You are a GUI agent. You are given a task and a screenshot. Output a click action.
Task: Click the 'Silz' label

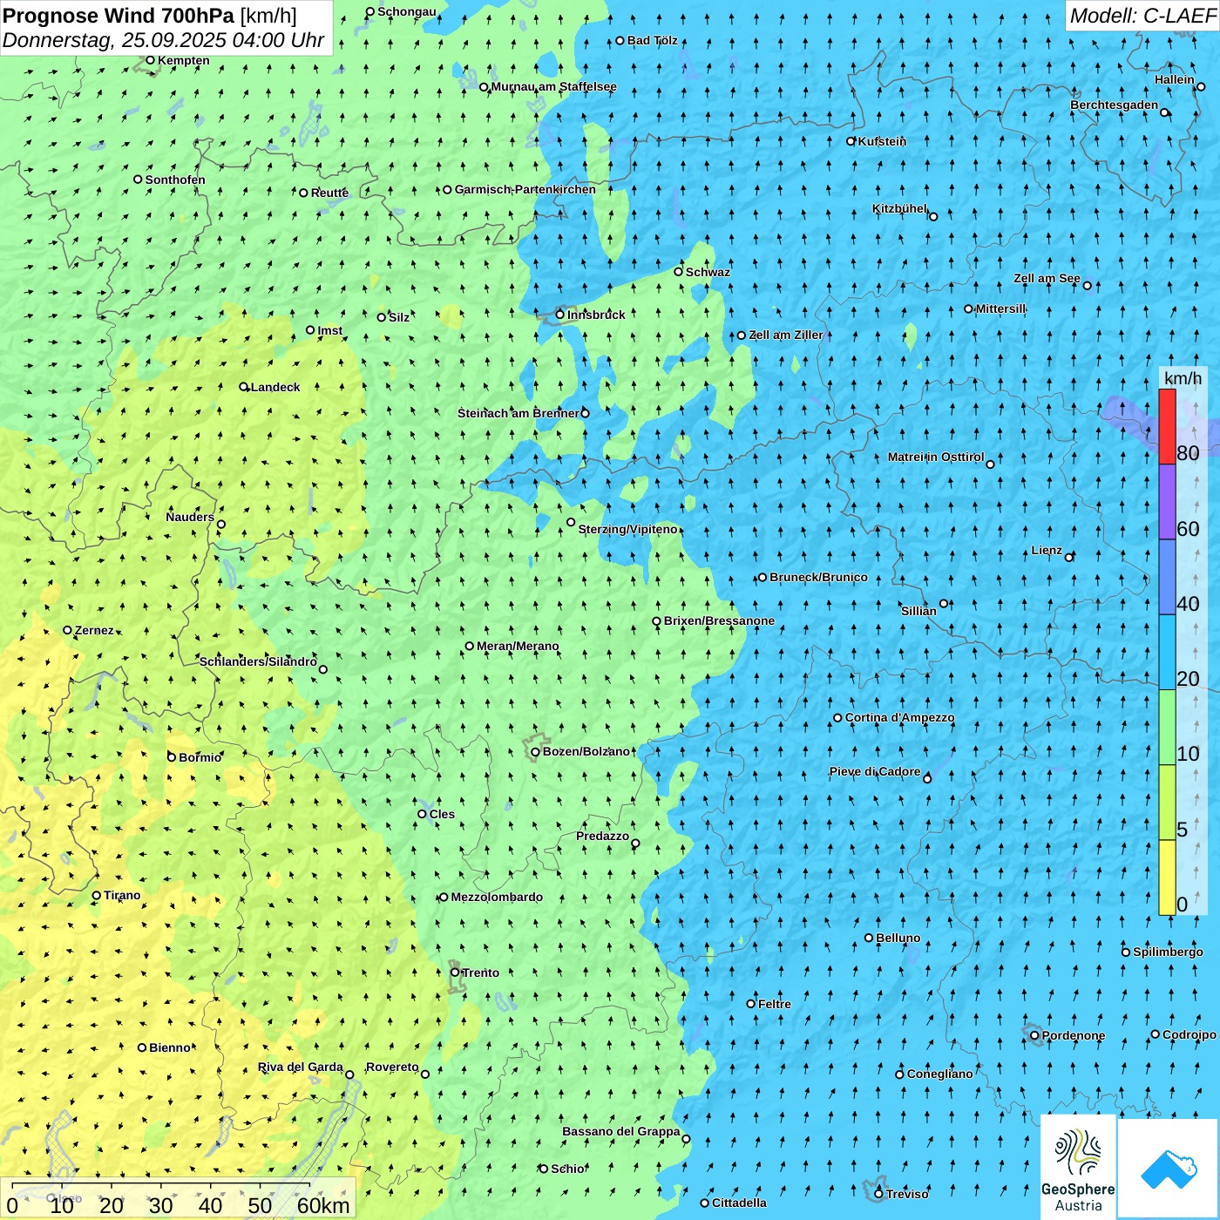[x=399, y=318]
